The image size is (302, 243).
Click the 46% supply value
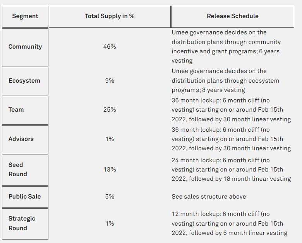click(x=110, y=47)
